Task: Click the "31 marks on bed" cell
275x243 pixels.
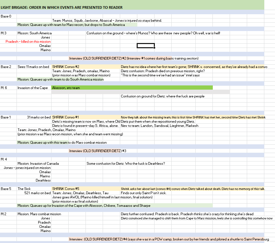Action: (x=39, y=117)
